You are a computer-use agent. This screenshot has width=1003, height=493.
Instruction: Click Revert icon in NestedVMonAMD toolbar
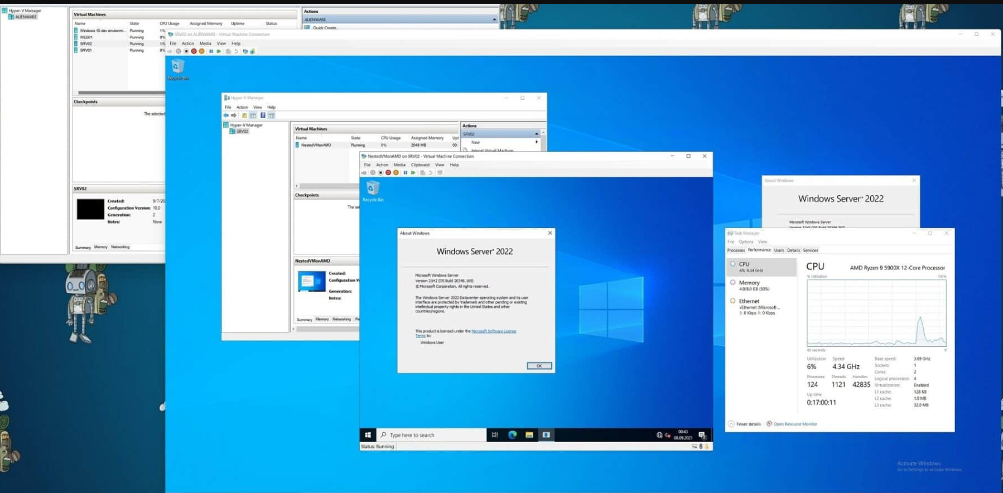tap(430, 173)
